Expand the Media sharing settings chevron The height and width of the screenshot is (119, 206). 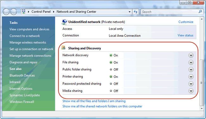191,91
